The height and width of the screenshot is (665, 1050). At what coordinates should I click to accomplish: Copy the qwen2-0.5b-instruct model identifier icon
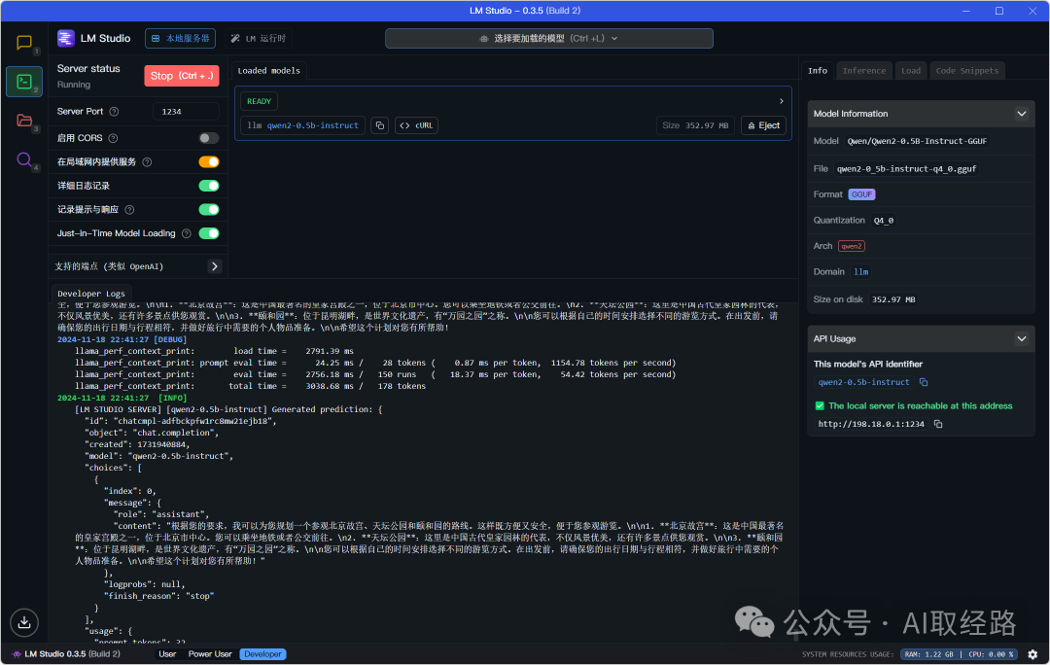point(380,125)
